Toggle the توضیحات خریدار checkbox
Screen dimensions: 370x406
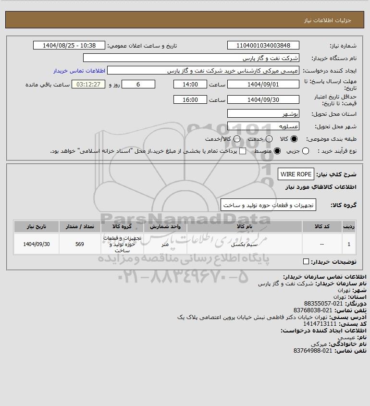point(306,261)
